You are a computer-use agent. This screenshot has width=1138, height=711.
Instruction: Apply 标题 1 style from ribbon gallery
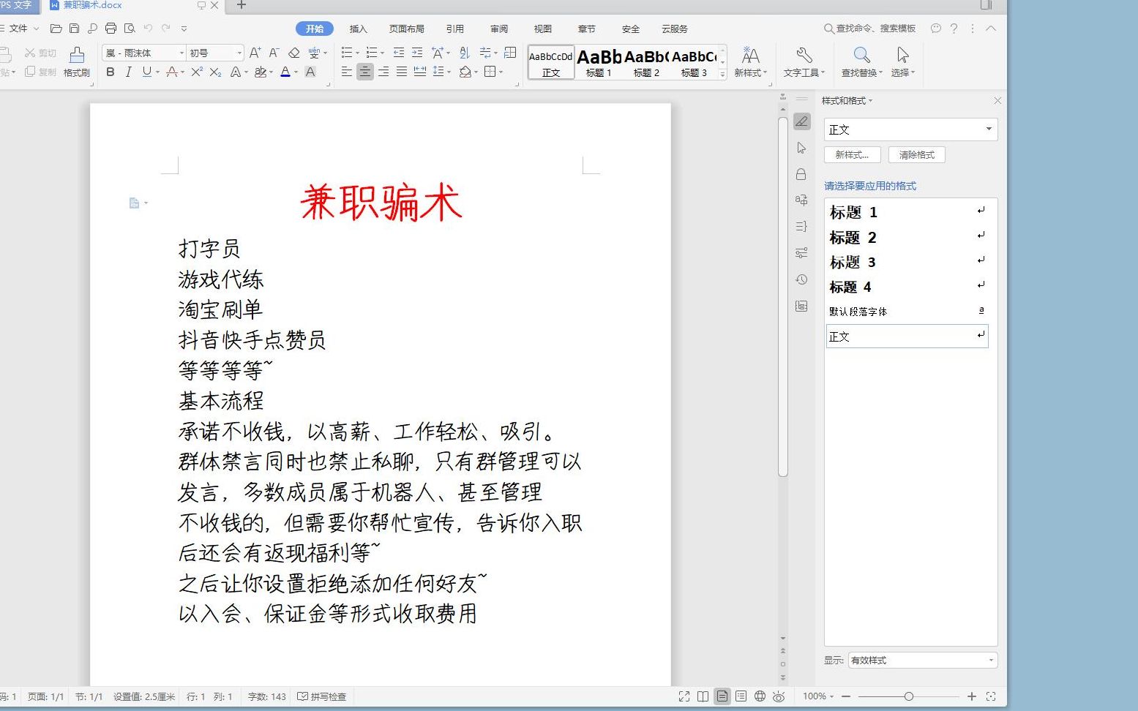click(x=599, y=62)
